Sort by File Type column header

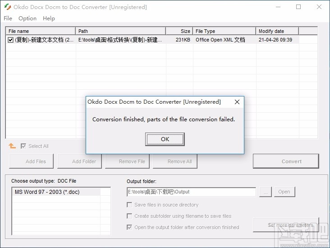coord(225,31)
